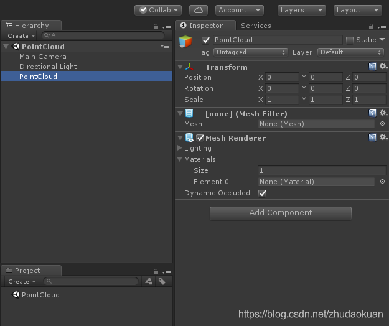Open the Tag dropdown showing Untagged

251,52
